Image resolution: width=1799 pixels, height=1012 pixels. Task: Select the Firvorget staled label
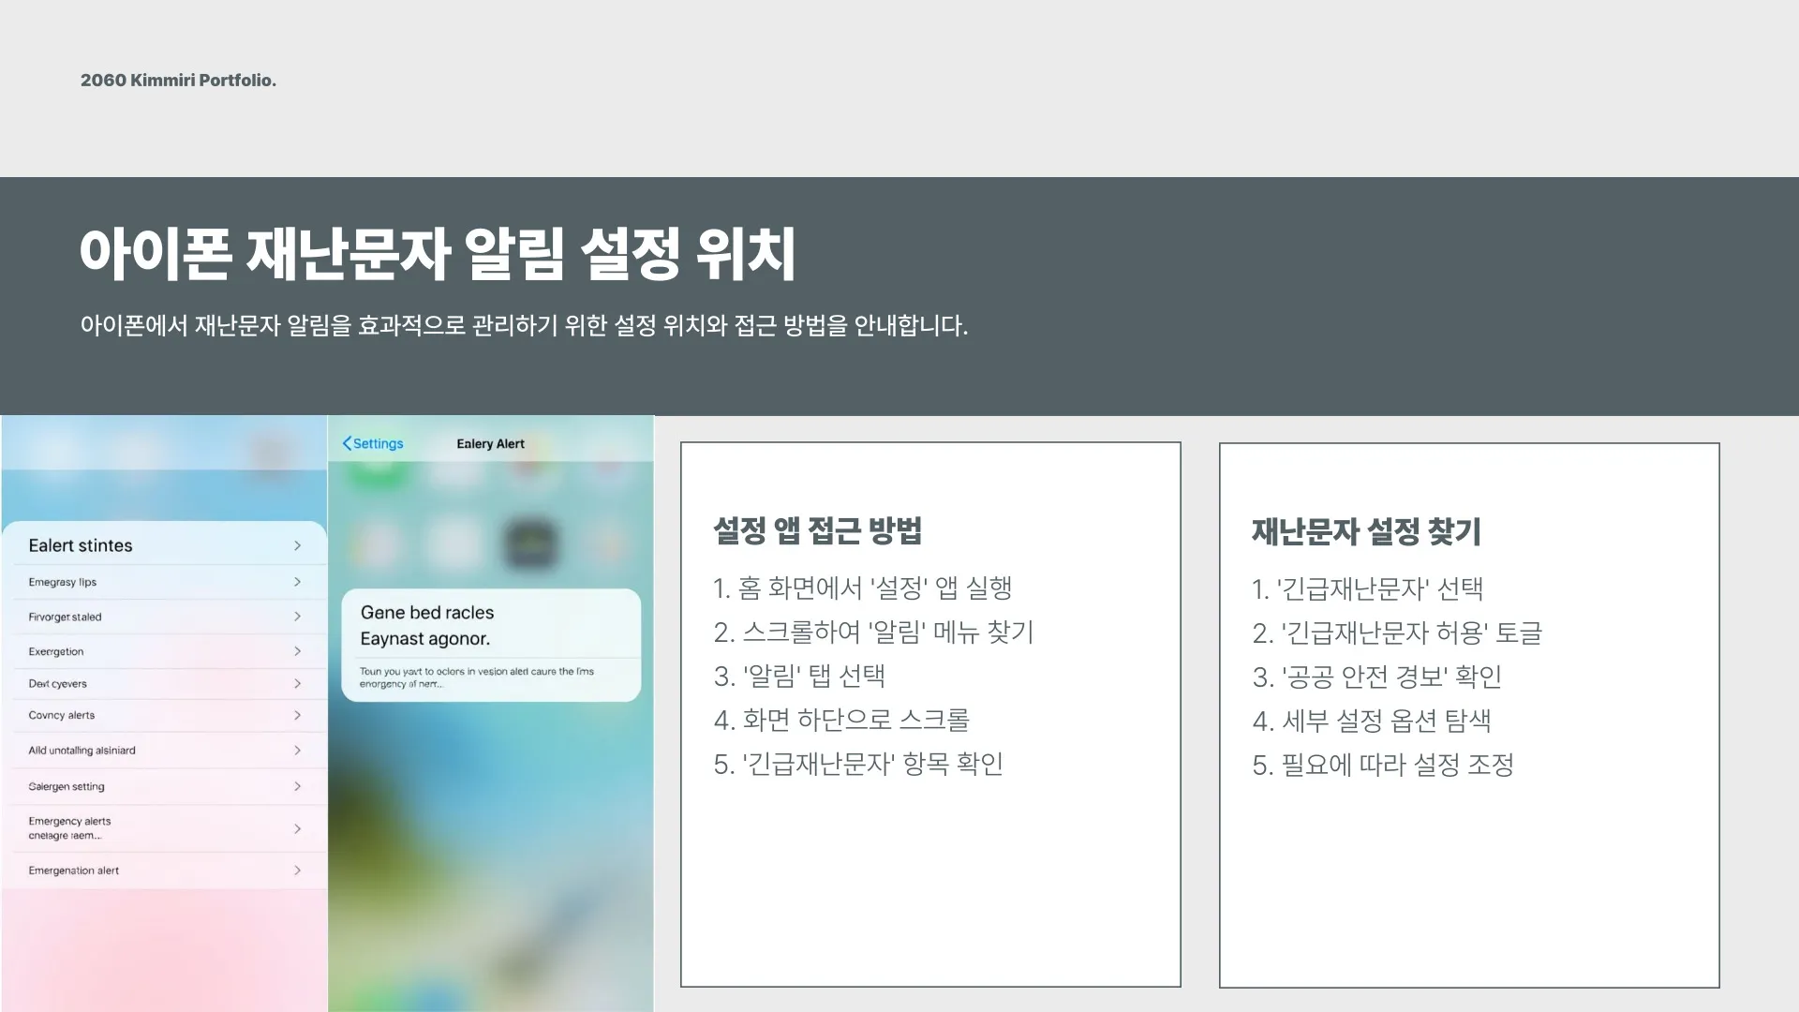pos(65,617)
